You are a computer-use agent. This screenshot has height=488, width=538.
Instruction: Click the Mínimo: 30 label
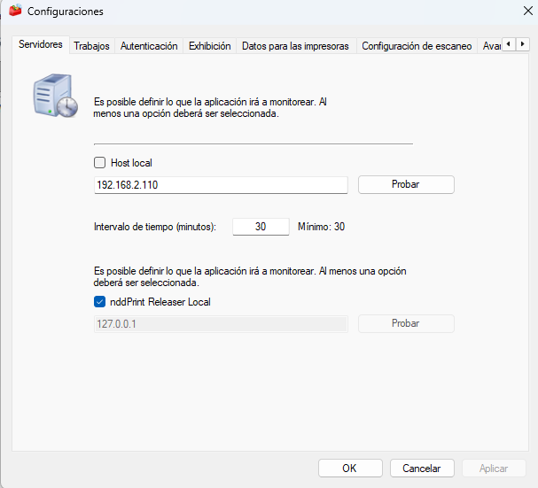click(321, 227)
